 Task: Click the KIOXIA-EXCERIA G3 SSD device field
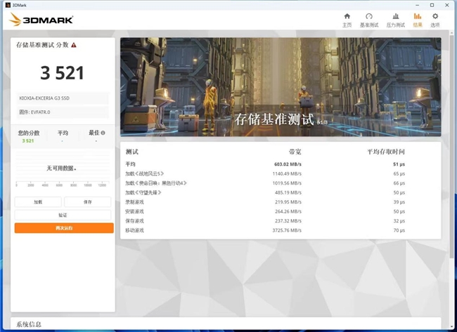pos(63,98)
